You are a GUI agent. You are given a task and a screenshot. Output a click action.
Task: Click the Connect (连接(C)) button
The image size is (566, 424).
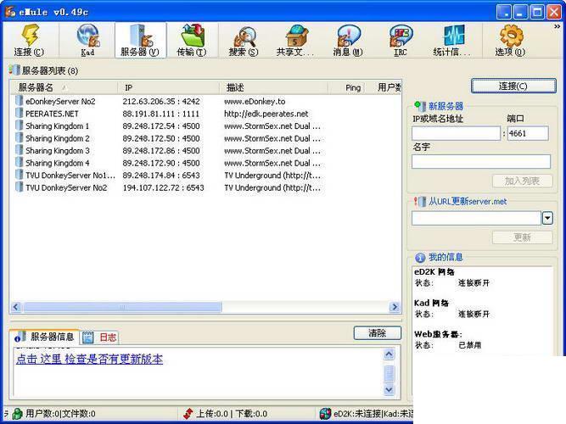pyautogui.click(x=513, y=86)
